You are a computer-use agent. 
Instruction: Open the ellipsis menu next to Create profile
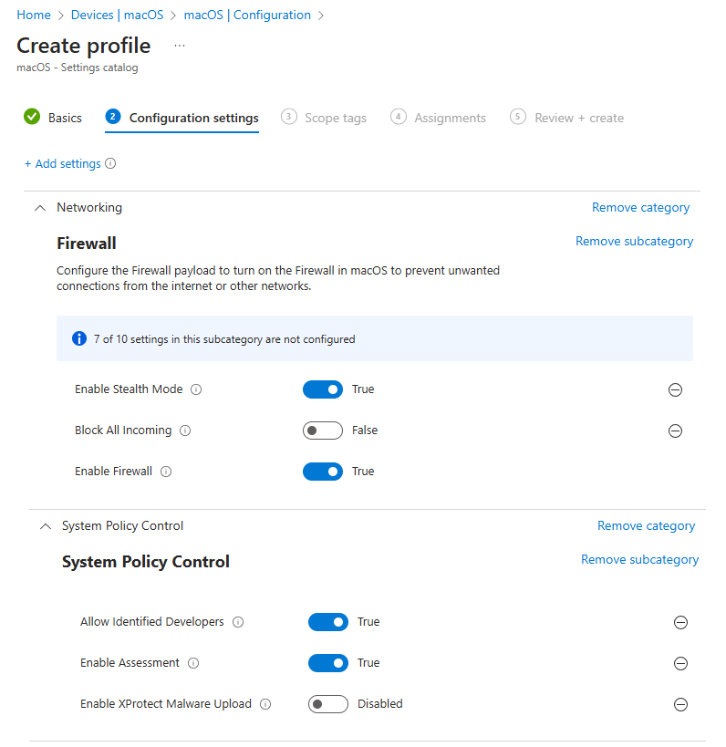point(179,44)
